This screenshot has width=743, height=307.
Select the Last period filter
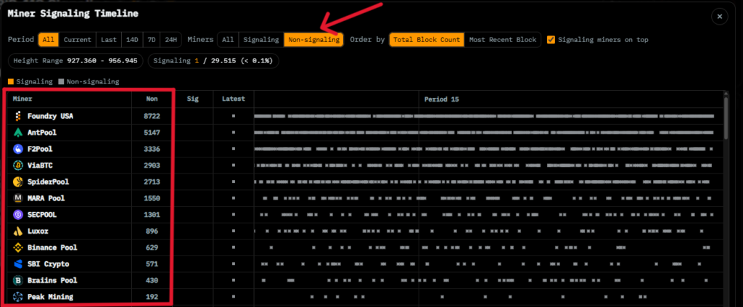[109, 40]
